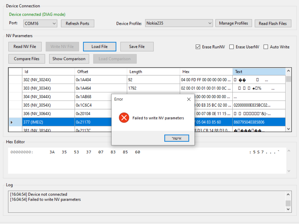Sort table by the Offset column header
Image resolution: width=299 pixels, height=224 pixels.
point(100,72)
